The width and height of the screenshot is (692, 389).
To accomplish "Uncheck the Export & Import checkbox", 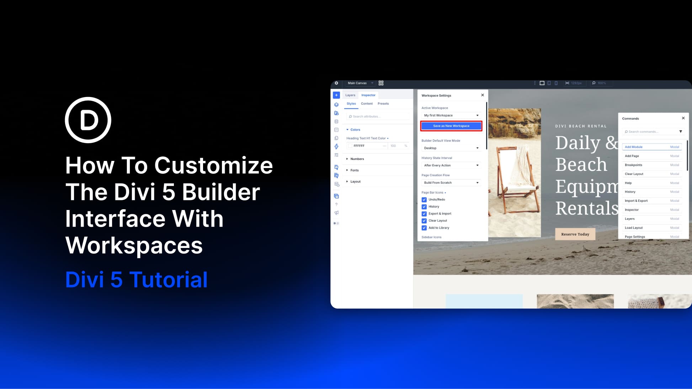I will [x=424, y=214].
